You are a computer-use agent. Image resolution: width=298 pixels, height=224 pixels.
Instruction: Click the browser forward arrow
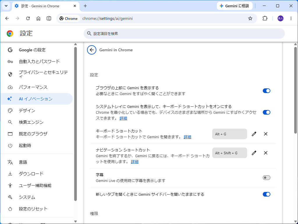coord(17,18)
